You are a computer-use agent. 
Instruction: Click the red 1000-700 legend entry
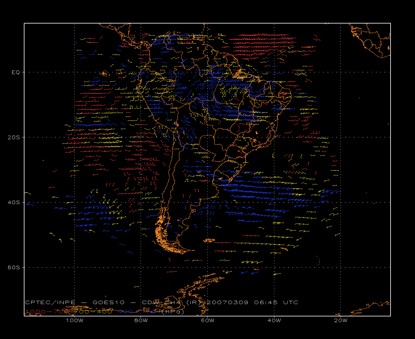click(47, 312)
